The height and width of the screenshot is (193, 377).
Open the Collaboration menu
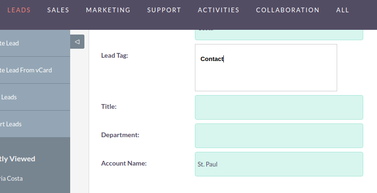click(287, 10)
